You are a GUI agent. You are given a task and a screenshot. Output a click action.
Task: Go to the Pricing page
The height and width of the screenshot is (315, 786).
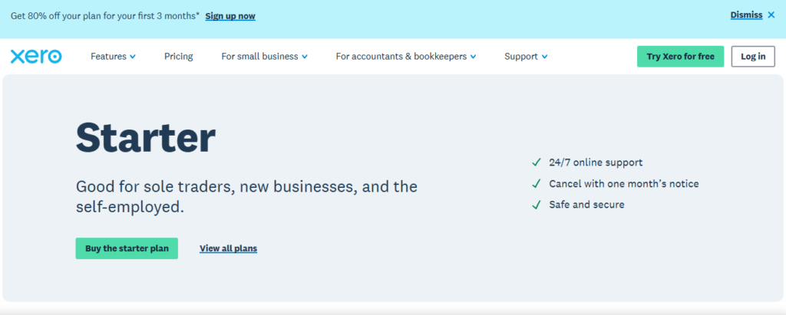[178, 57]
